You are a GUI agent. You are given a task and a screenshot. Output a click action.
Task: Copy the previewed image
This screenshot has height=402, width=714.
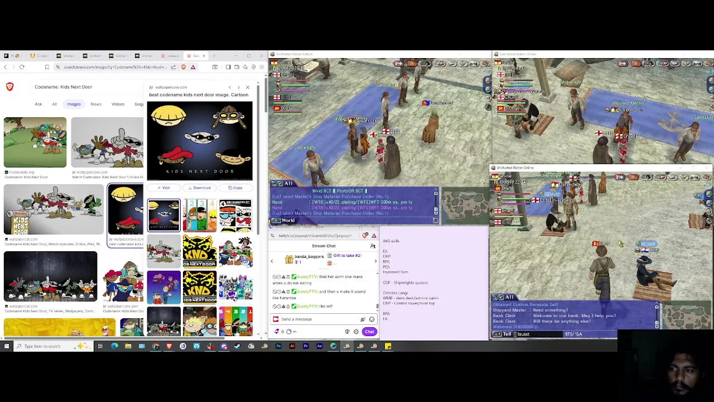235,188
